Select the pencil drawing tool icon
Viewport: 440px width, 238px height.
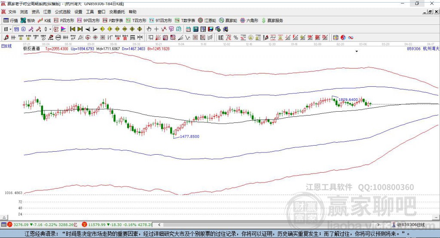(x=6, y=37)
